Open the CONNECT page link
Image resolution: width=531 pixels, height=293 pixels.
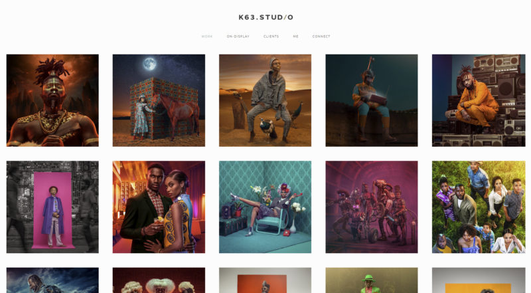click(321, 37)
